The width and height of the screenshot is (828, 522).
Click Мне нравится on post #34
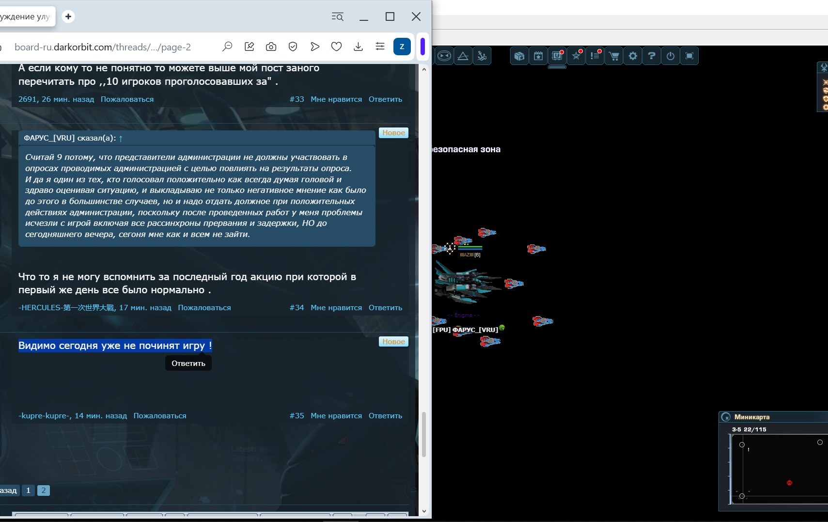336,307
